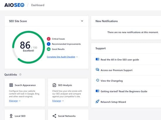Open Manage link under SEO Analysis

(57, 101)
